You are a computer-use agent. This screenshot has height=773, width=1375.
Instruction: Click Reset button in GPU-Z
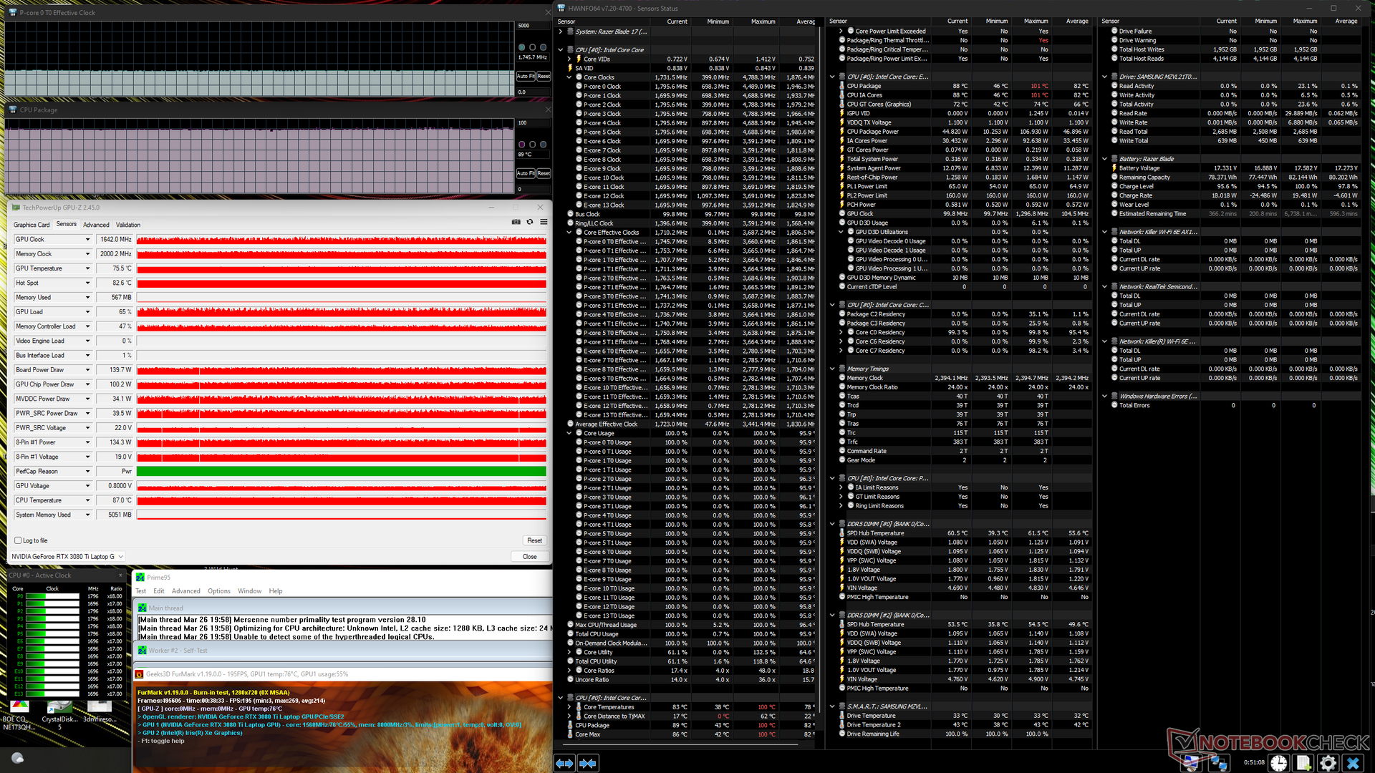(534, 540)
